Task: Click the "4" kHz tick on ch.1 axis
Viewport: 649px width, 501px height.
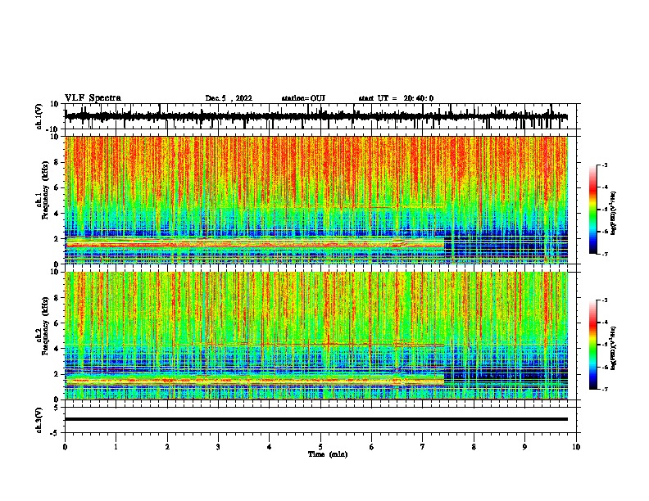Action: [57, 214]
